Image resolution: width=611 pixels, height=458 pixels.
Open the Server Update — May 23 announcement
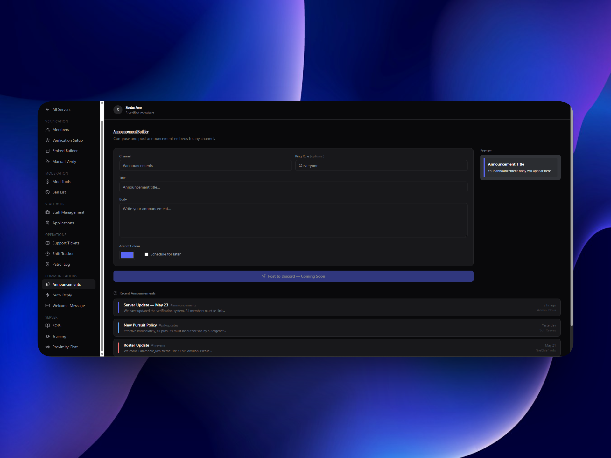tap(337, 308)
